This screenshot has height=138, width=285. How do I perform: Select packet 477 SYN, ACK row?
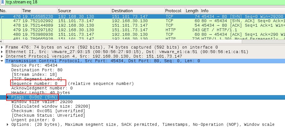click(x=143, y=21)
